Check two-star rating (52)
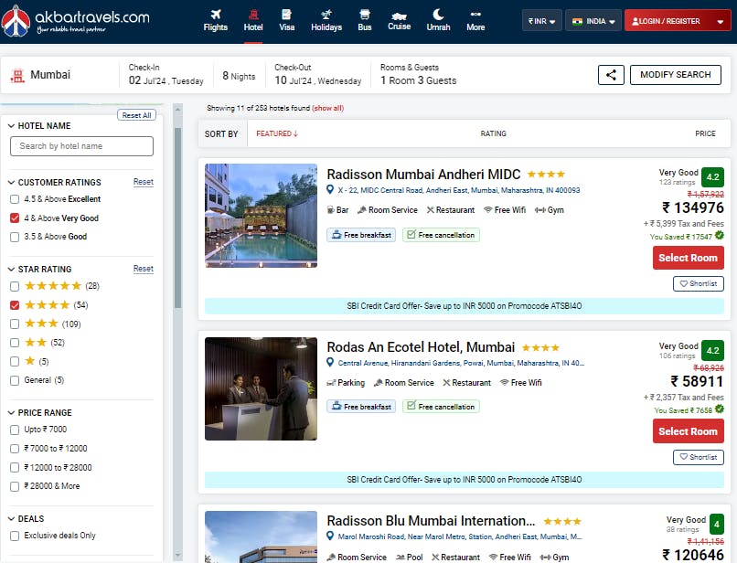The height and width of the screenshot is (563, 737). [15, 343]
